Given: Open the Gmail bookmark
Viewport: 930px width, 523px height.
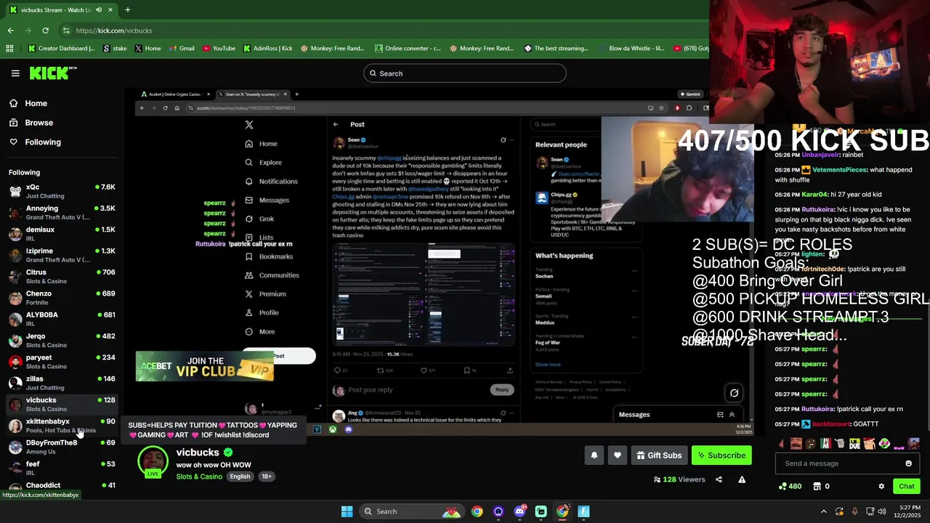Looking at the screenshot, I should (180, 49).
